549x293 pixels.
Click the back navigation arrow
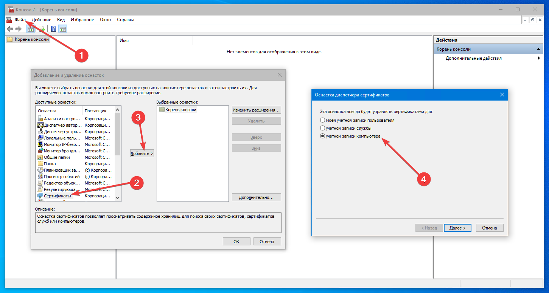(10, 29)
